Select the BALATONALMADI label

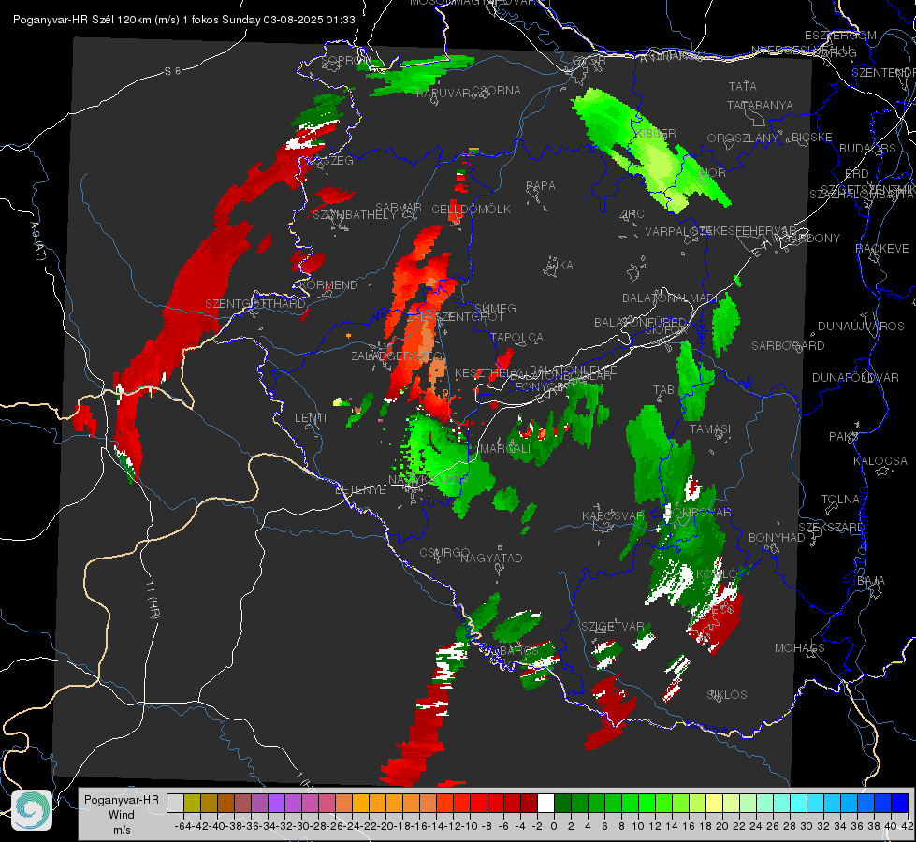tap(670, 298)
